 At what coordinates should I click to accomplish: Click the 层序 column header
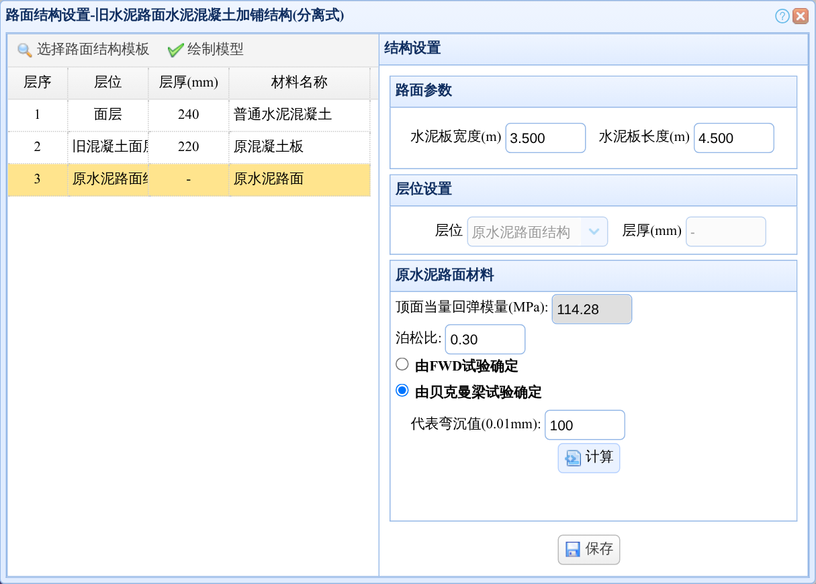point(38,83)
